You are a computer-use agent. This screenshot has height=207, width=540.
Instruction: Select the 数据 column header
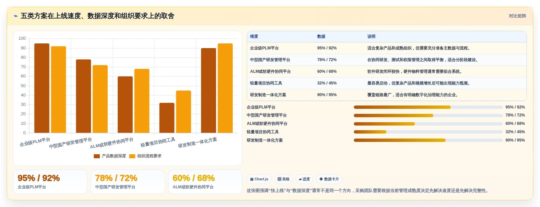(321, 37)
